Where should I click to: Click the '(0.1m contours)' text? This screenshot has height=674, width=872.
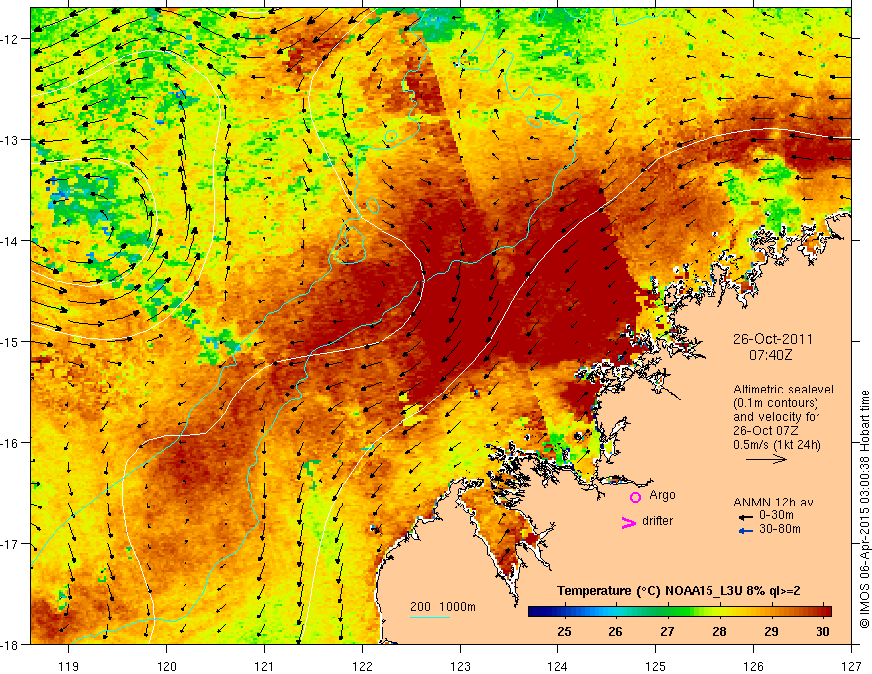pyautogui.click(x=775, y=403)
